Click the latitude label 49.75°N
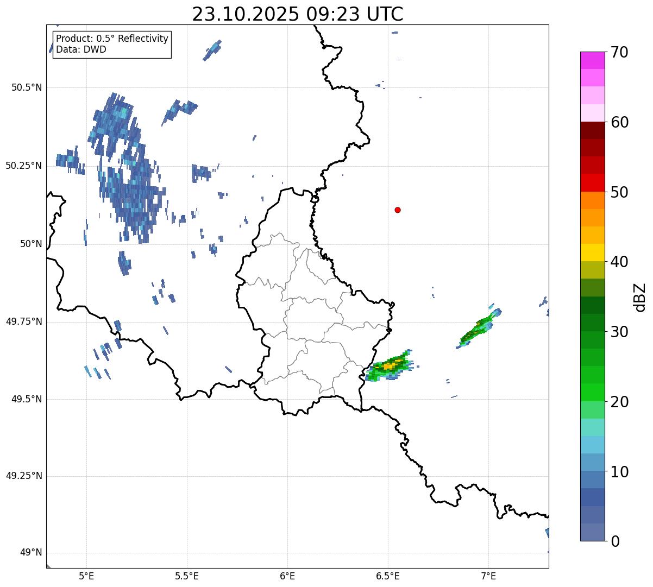The width and height of the screenshot is (653, 587). (24, 321)
